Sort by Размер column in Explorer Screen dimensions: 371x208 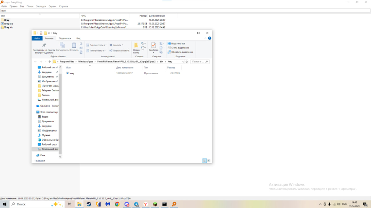pyautogui.click(x=171, y=68)
